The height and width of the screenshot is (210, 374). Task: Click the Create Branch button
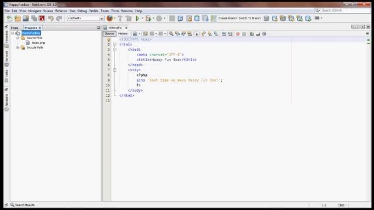coord(227,18)
